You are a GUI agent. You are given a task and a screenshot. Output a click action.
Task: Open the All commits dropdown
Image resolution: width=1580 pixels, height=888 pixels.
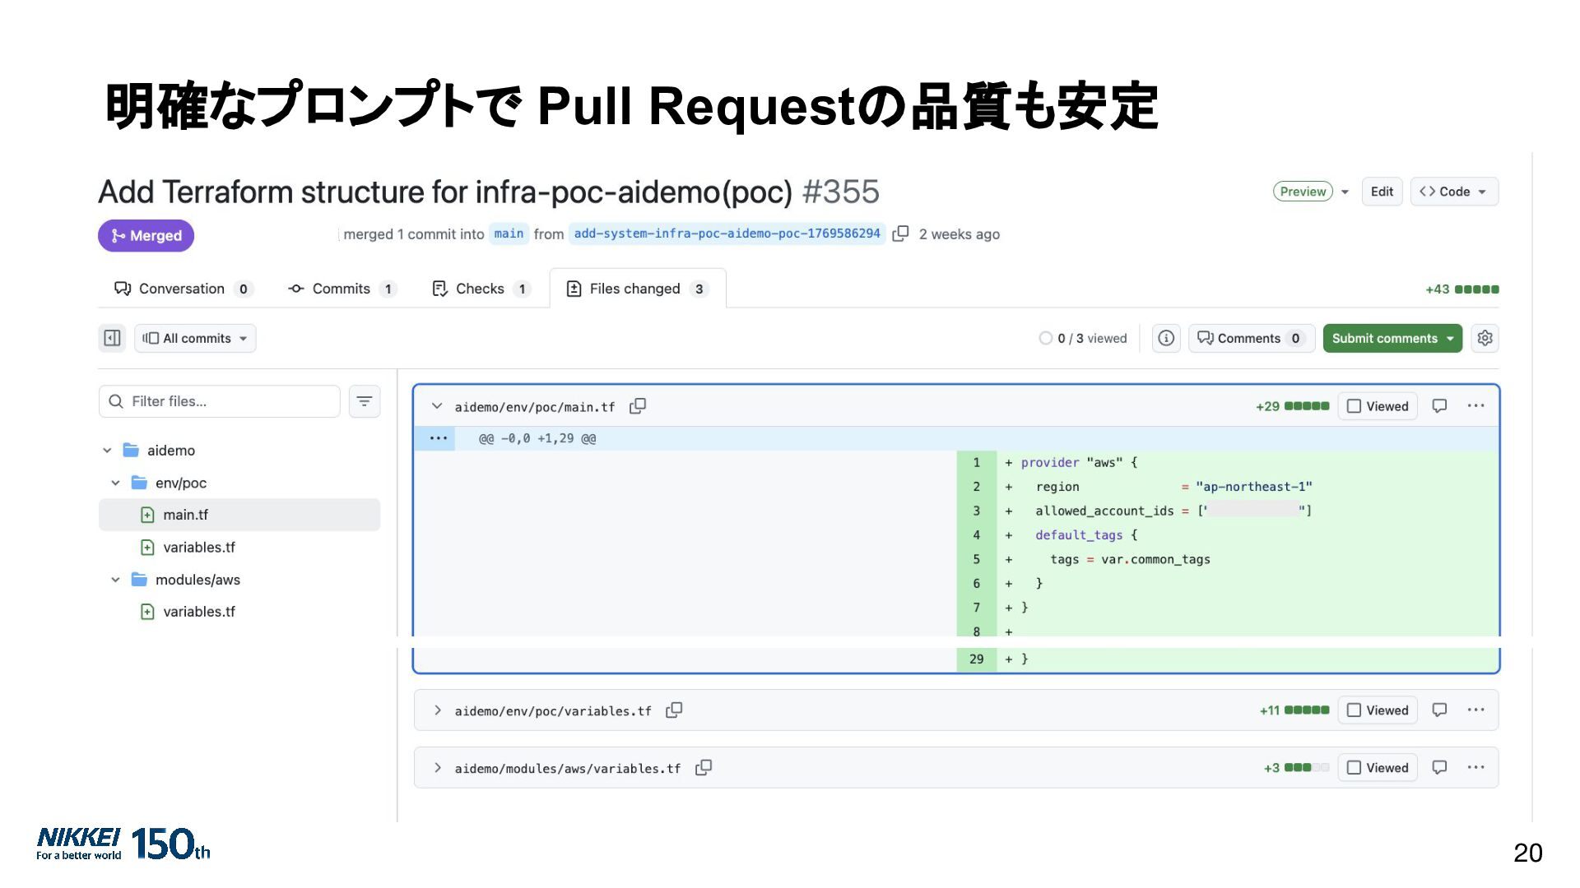pos(196,338)
